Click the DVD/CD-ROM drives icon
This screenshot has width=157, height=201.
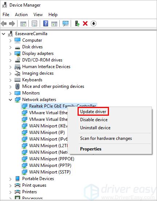click(17, 60)
